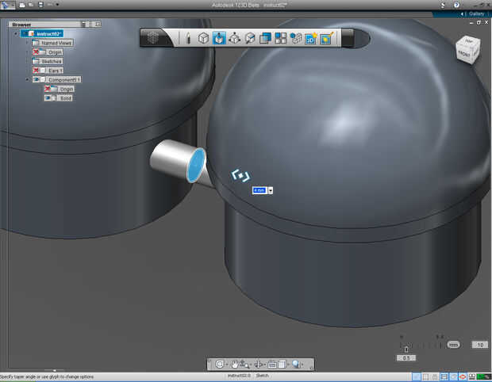Select the blue circular cylinder end face
492x382 pixels.
[x=196, y=166]
